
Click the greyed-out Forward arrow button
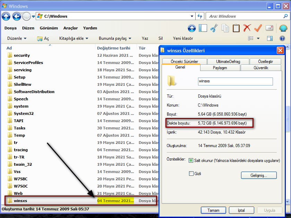click(x=26, y=16)
